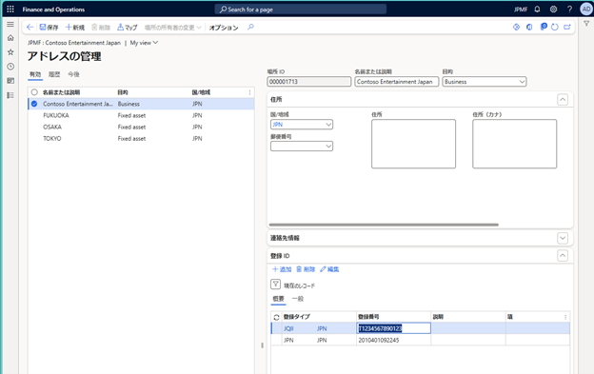The image size is (594, 374).
Task: Click the Save (保存) button
Action: pos(49,28)
